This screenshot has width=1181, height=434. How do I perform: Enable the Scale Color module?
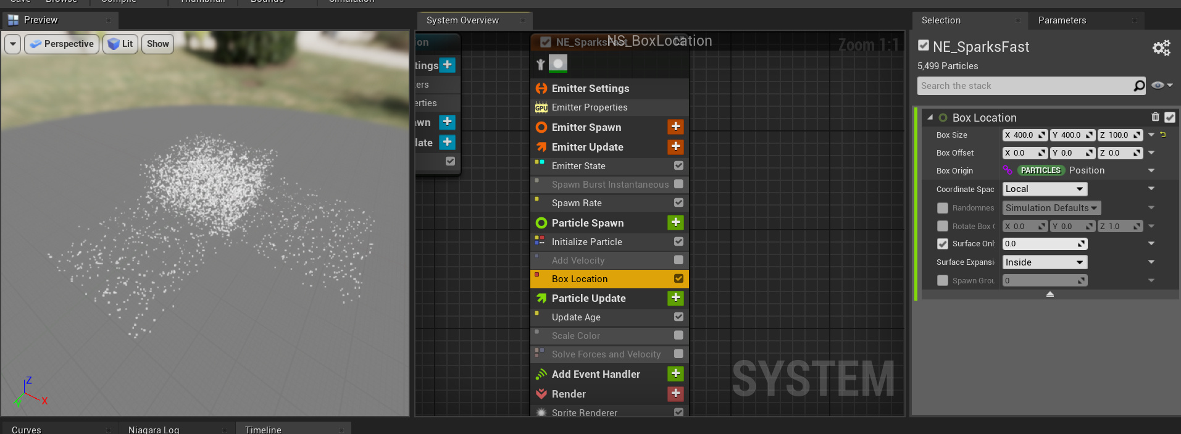pyautogui.click(x=678, y=335)
